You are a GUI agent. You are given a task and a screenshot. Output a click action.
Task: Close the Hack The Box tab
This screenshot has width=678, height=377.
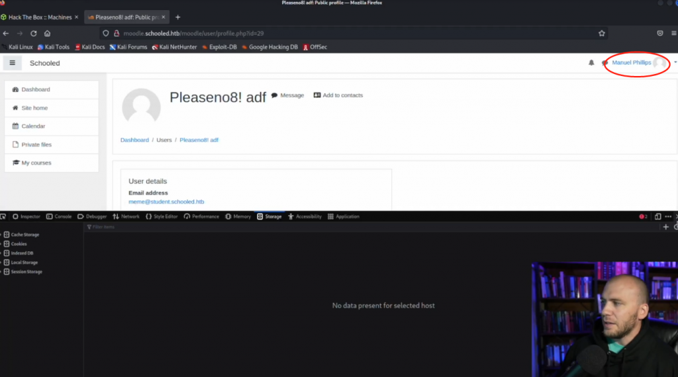tap(77, 17)
